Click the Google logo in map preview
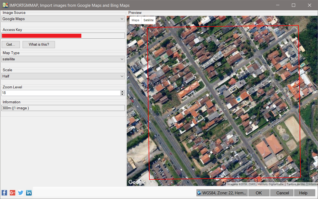 (x=137, y=182)
